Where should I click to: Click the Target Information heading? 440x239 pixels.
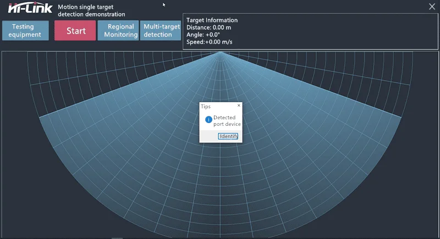[x=212, y=20]
